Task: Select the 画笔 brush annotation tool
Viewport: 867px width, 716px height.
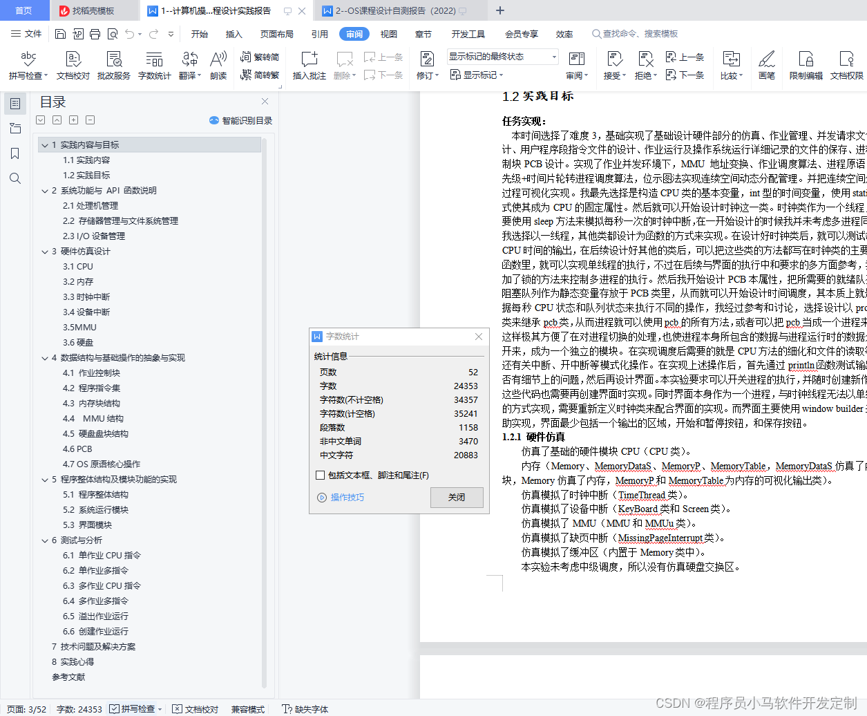Action: tap(768, 64)
